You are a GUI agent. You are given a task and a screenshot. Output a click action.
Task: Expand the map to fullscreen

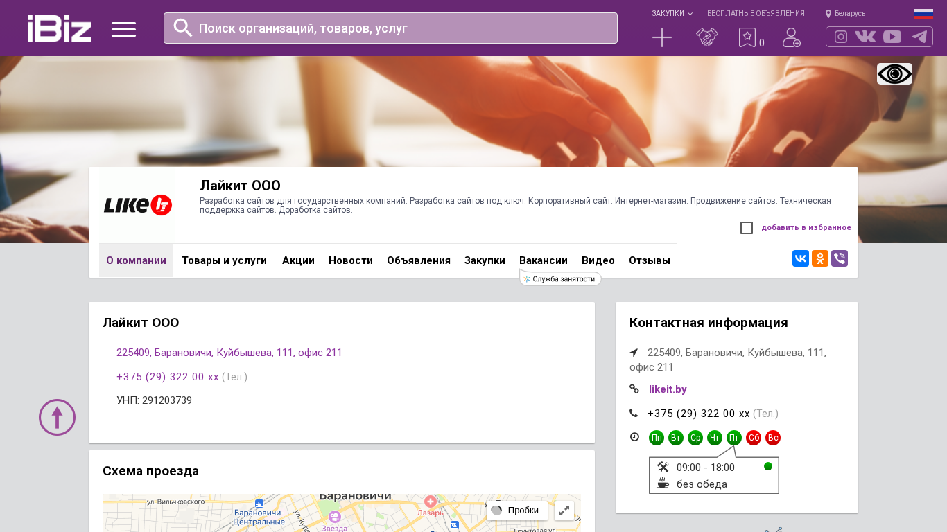[564, 511]
